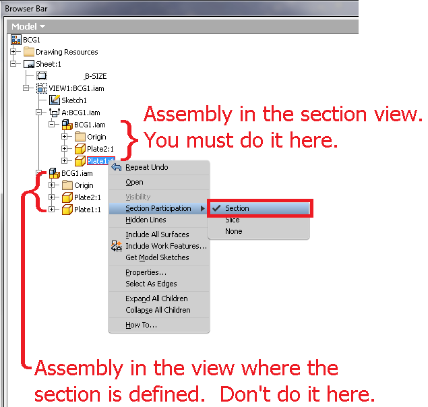Collapse the A:BCG1.iam section view node

tap(39, 112)
